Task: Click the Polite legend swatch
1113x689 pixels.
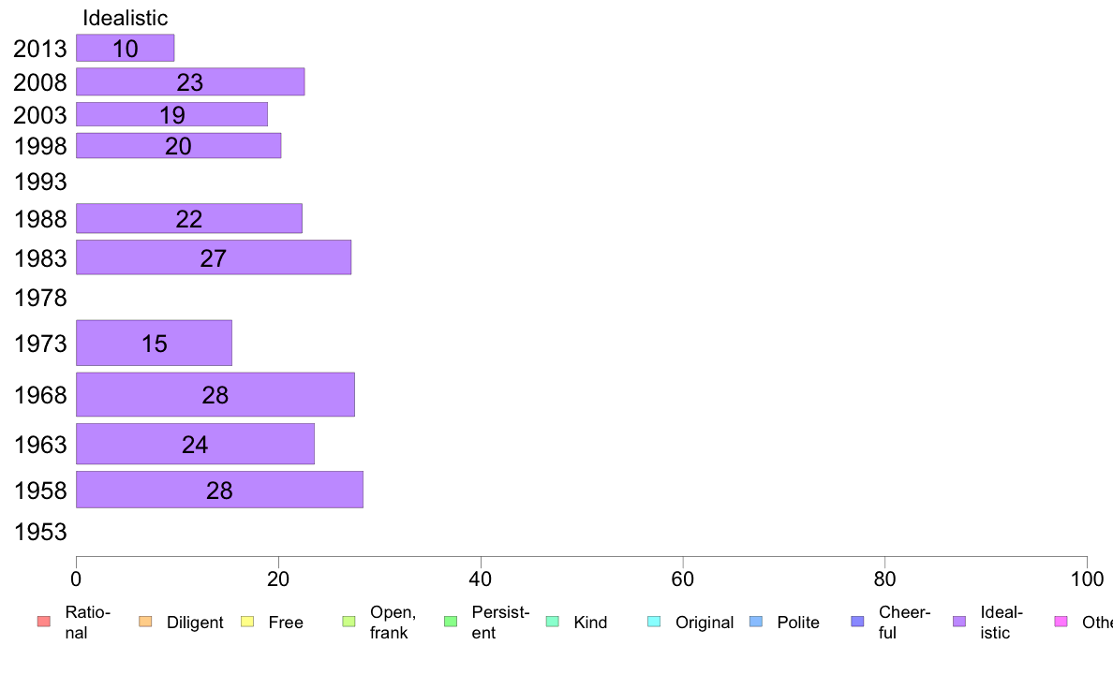Action: (x=756, y=622)
